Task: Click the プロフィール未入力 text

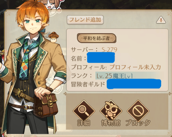Action: [135, 67]
